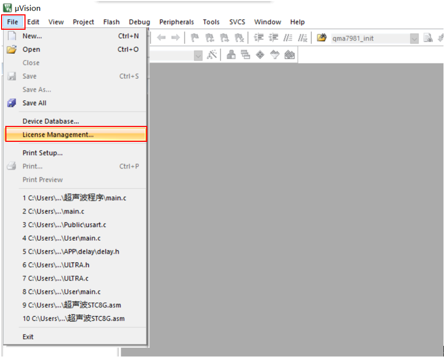
Task: Click the uncomment selection icon
Action: tap(303, 38)
